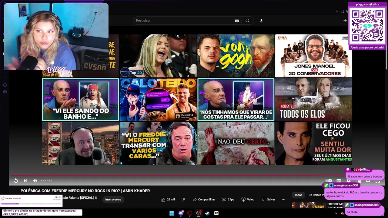Open the 'Nao deu certo' end-screen video
This screenshot has width=388, height=218.
[236, 143]
